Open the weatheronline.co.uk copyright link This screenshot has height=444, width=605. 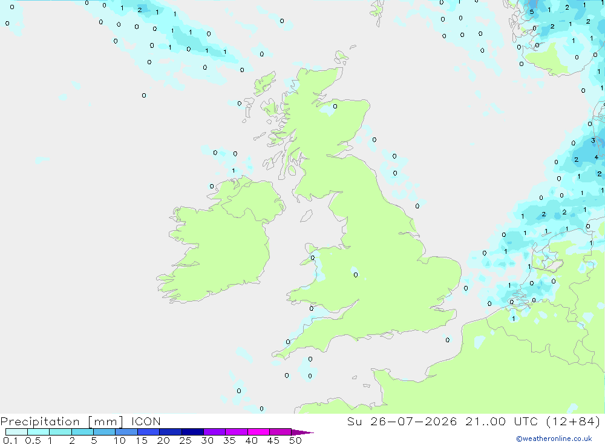pyautogui.click(x=554, y=439)
